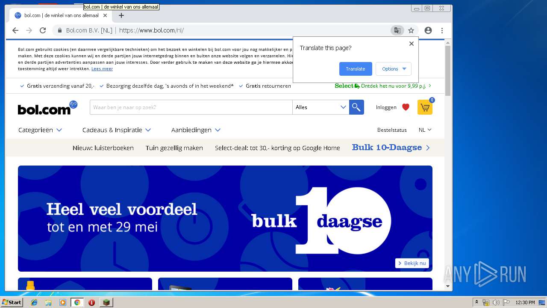
Task: Click the padlock site info icon
Action: 59,30
